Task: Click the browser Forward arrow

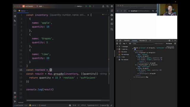Action: [x=121, y=11]
